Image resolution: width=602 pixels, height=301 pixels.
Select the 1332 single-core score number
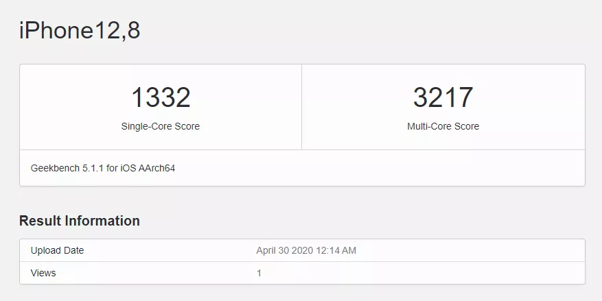click(x=161, y=97)
